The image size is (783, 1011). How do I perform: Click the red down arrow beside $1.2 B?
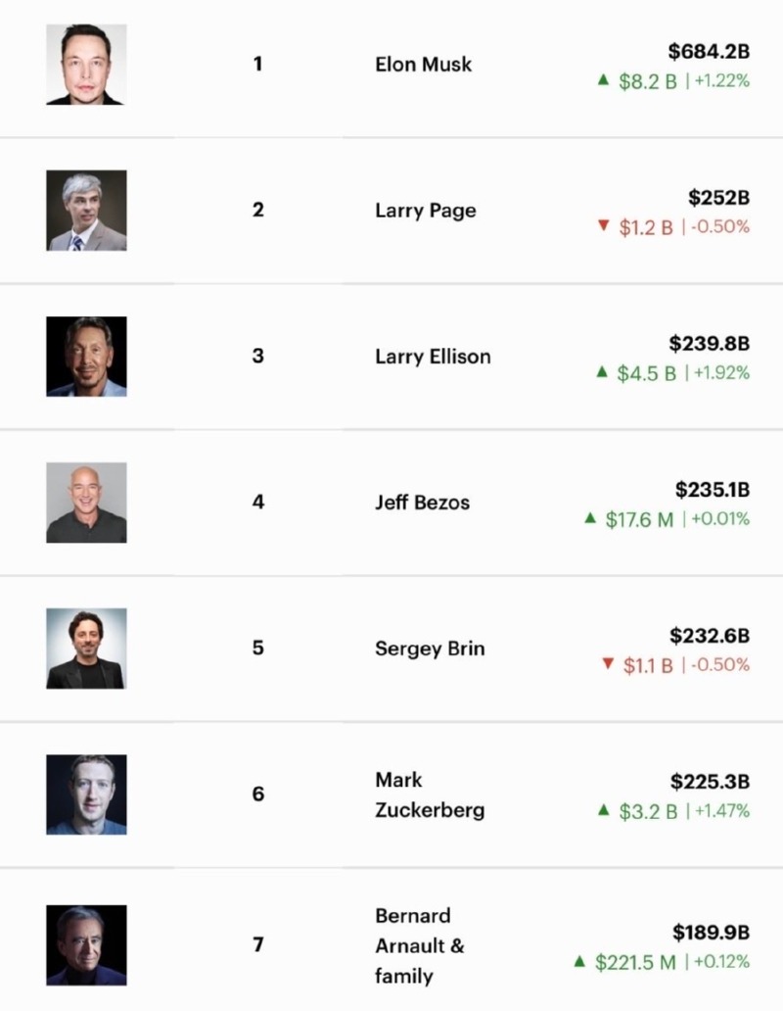point(604,227)
